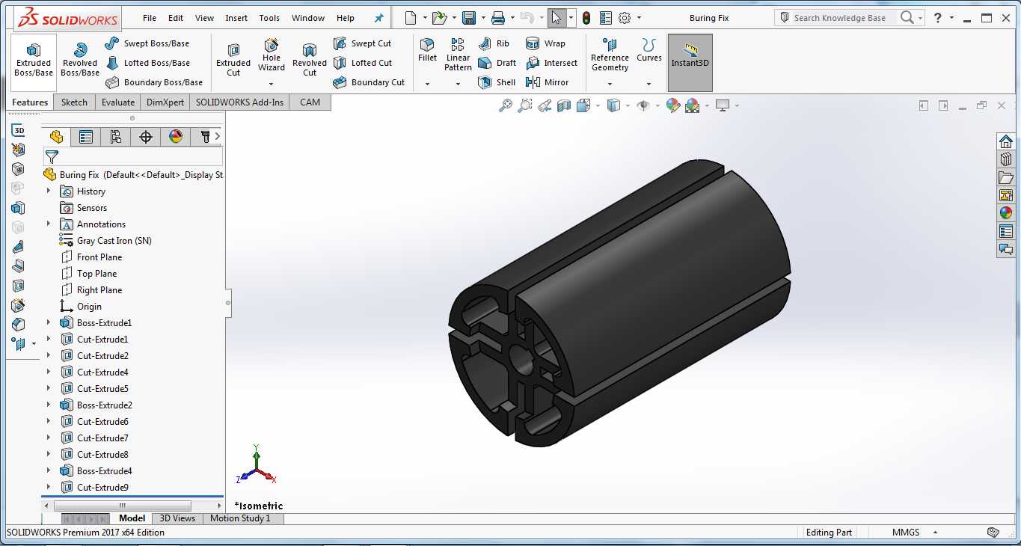Select the Shell feature
The image size is (1021, 546).
(497, 82)
